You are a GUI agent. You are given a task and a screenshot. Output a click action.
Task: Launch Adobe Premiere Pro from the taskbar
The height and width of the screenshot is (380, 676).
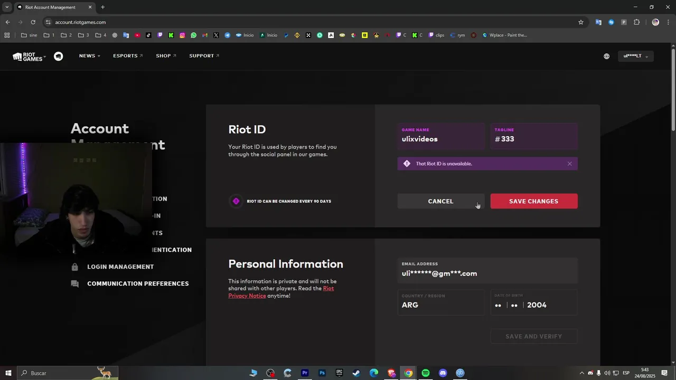click(305, 373)
